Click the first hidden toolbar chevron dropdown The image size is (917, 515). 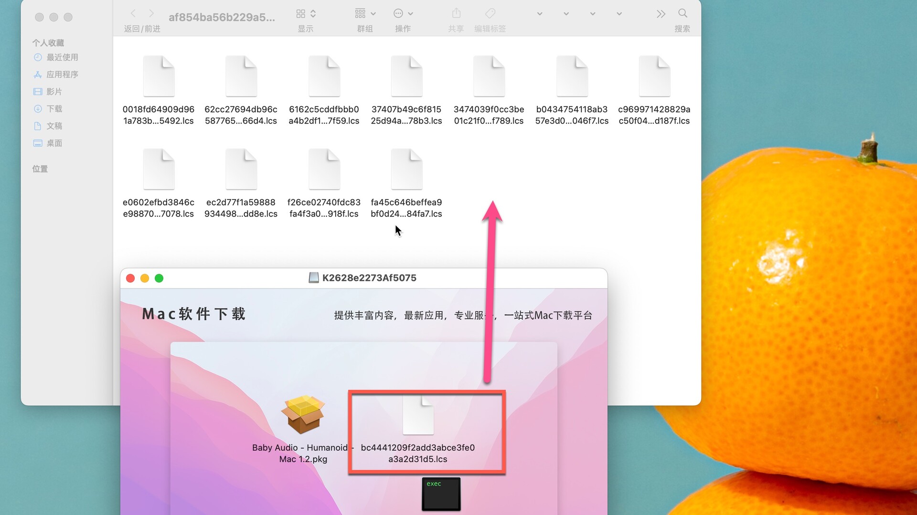click(540, 14)
